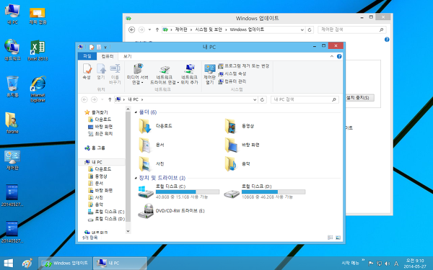Select 컴퓨터 관리 in the ribbon
The height and width of the screenshot is (270, 433).
232,81
